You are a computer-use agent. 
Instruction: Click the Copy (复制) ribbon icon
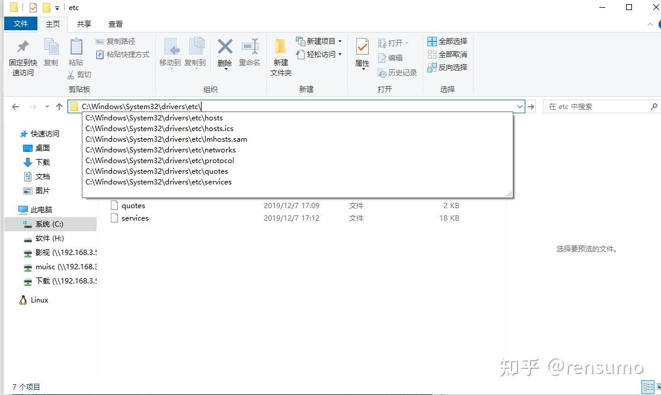51,46
